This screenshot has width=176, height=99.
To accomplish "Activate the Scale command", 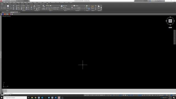I will (x=23, y=9).
